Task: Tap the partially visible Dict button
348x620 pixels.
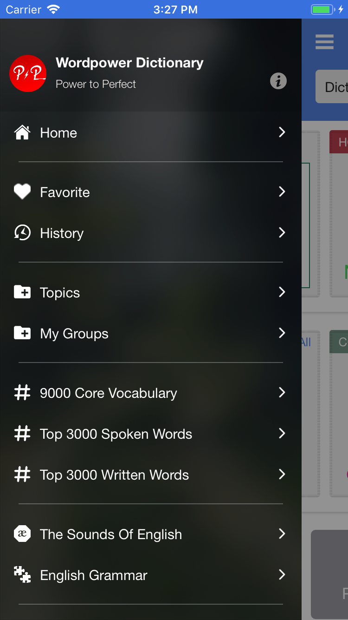Action: tap(332, 86)
